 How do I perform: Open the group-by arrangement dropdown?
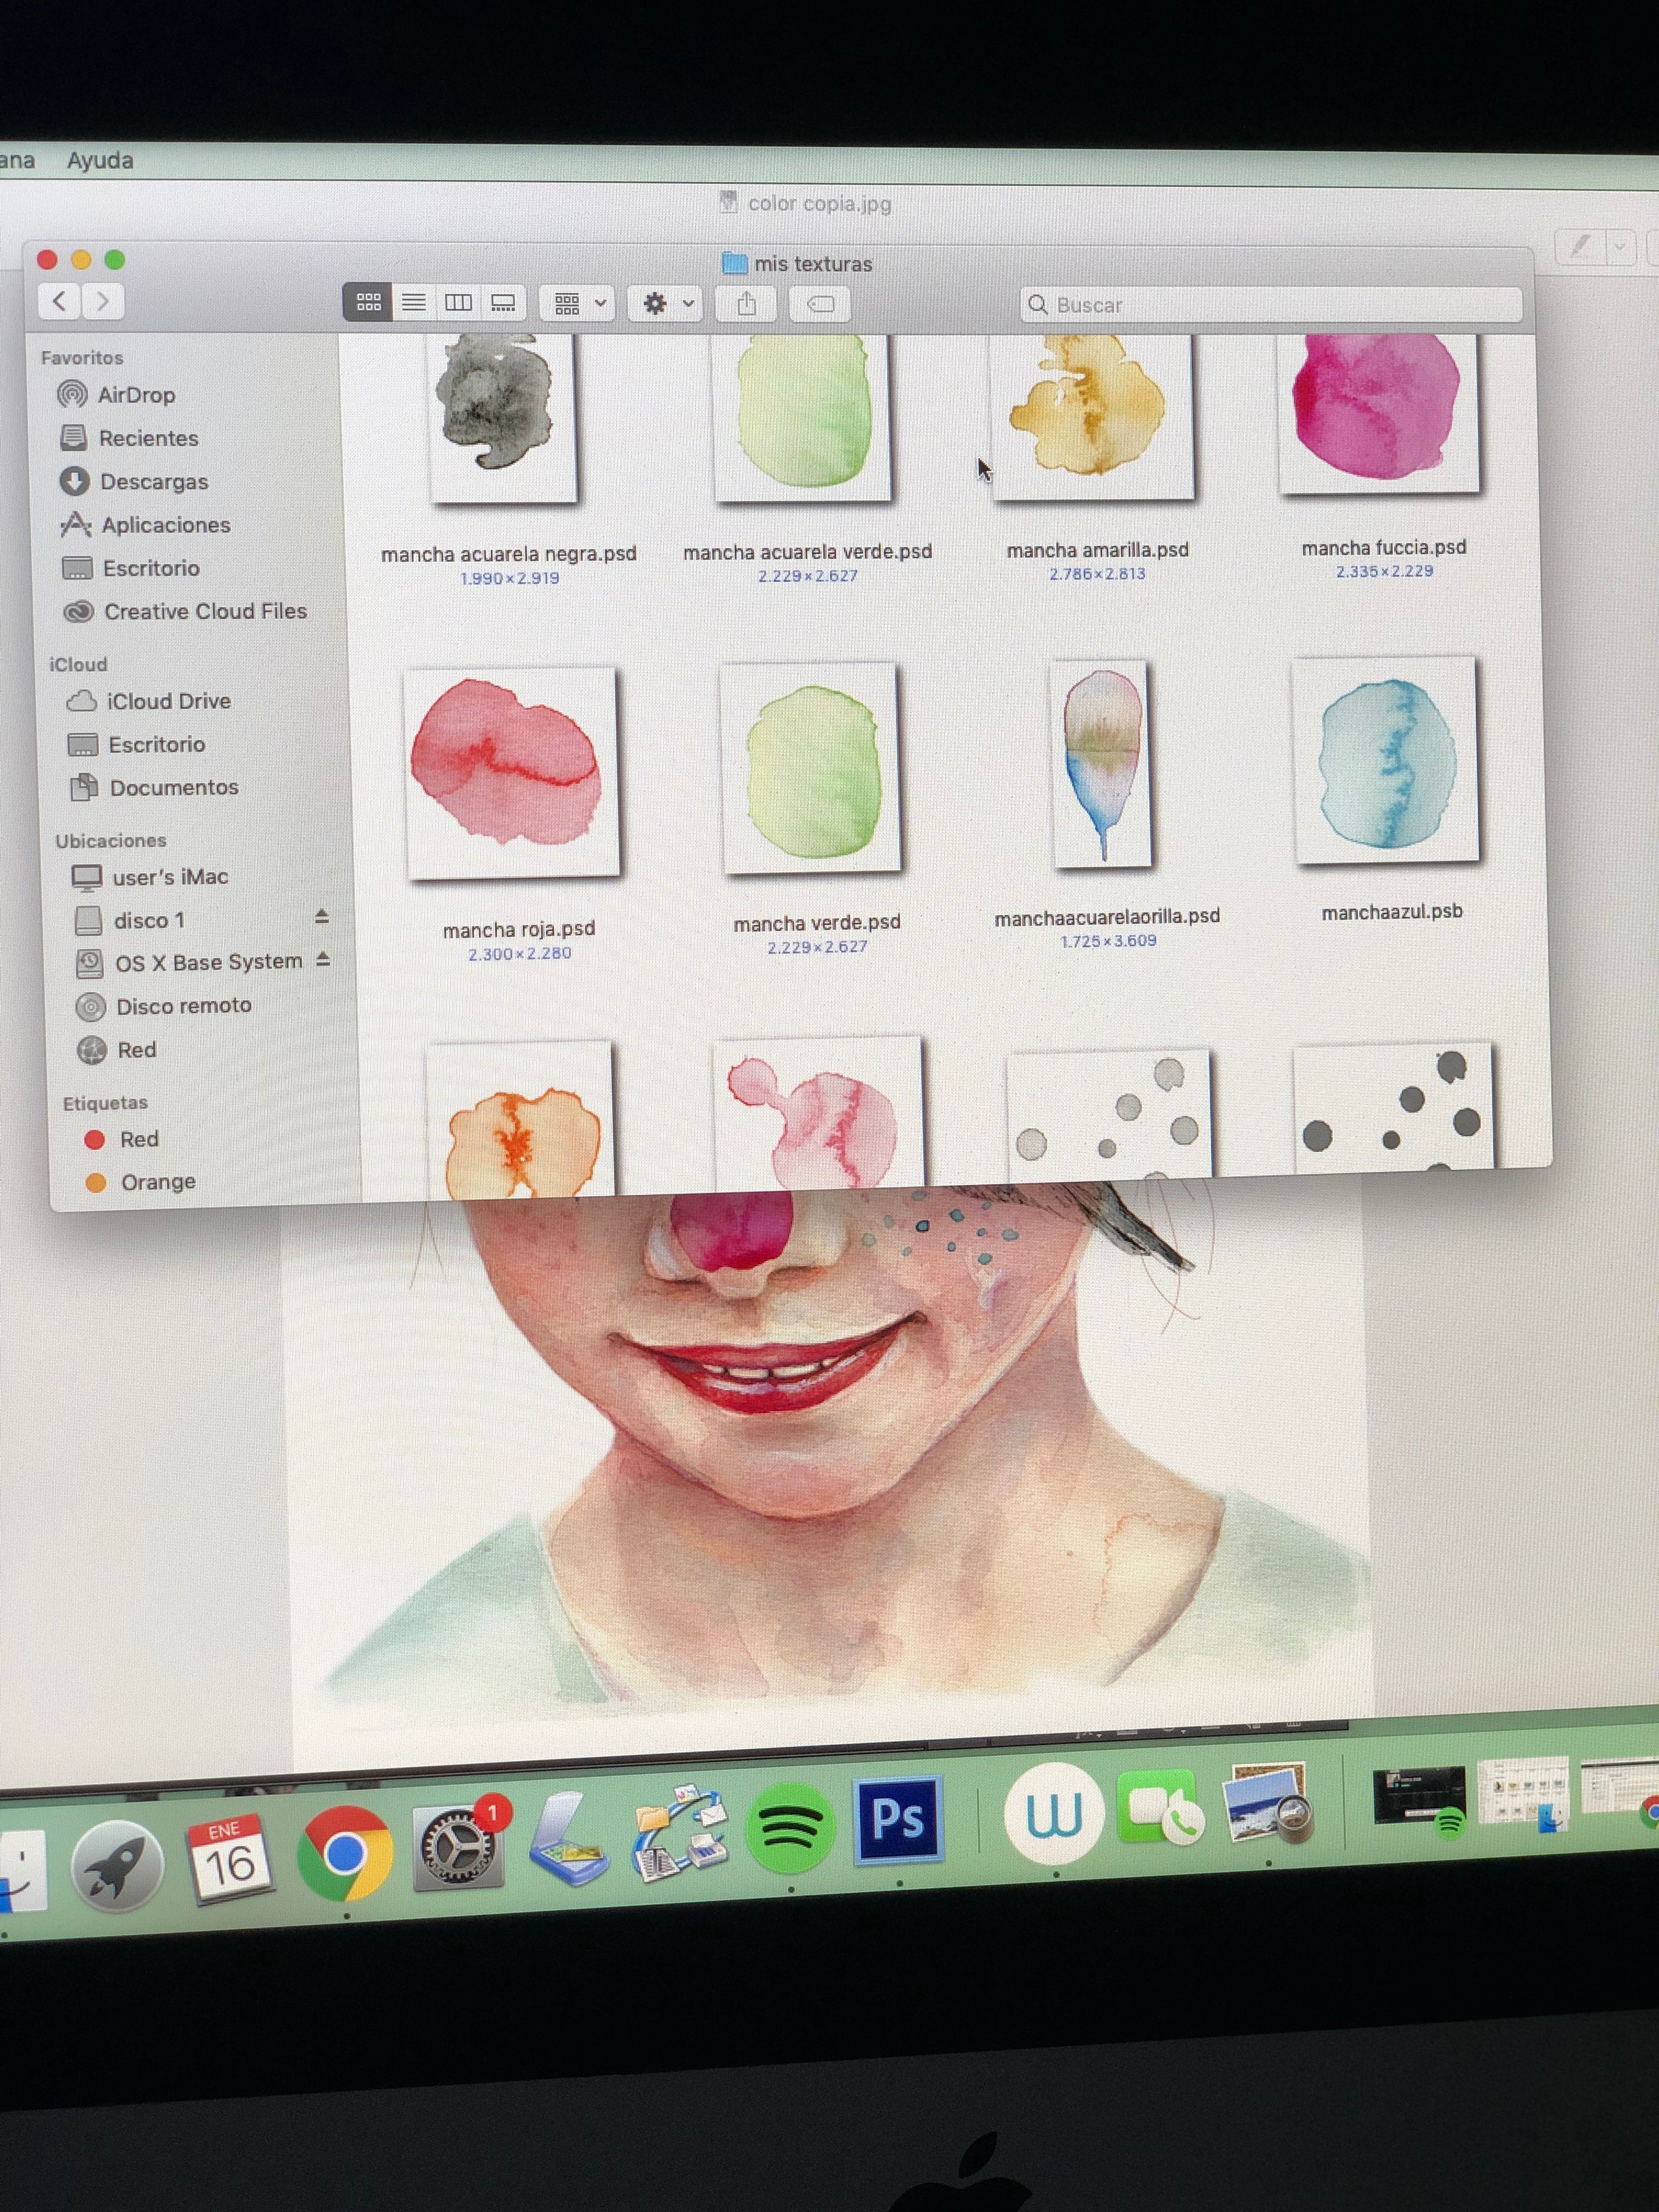point(577,303)
